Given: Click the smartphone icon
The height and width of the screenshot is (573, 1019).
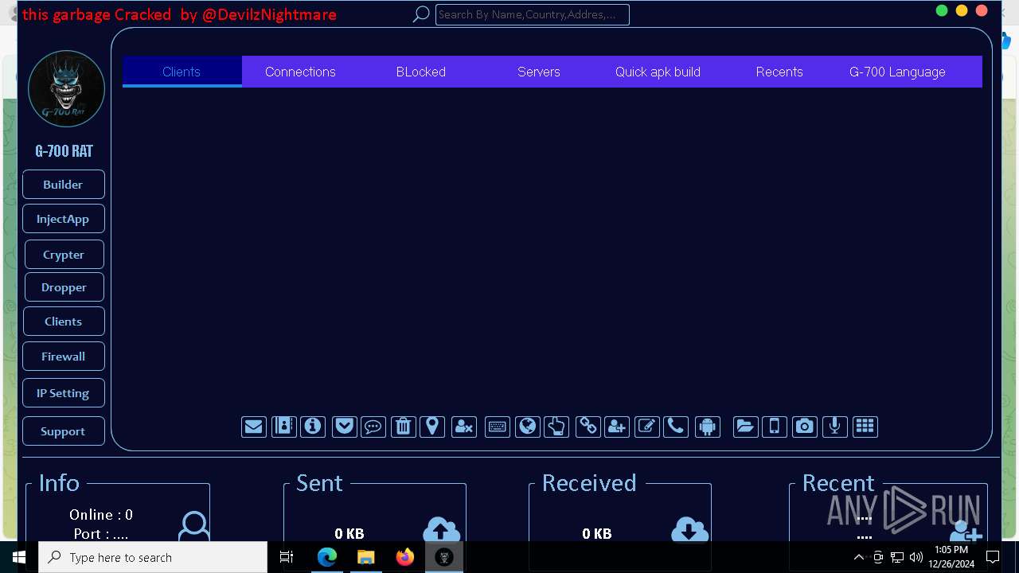Looking at the screenshot, I should click(775, 427).
